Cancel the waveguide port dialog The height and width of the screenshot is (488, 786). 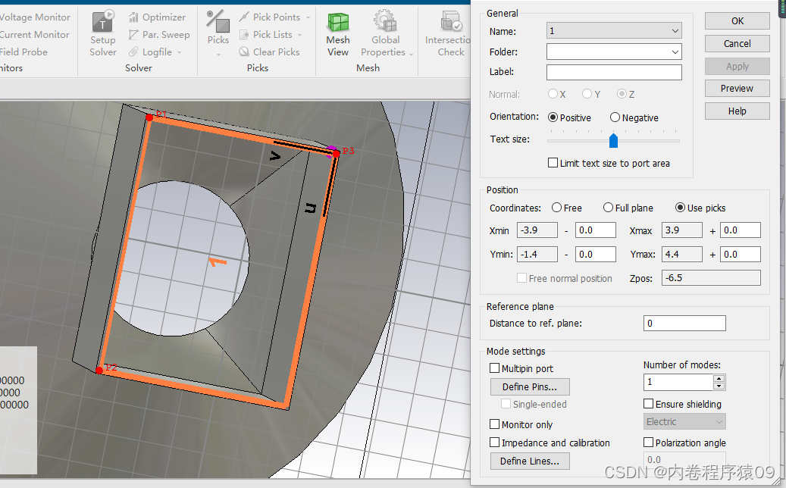[x=737, y=44]
